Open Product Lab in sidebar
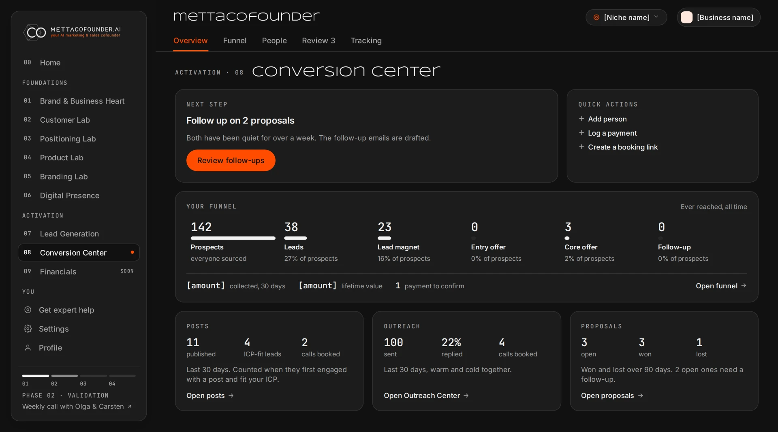778x432 pixels. point(79,157)
